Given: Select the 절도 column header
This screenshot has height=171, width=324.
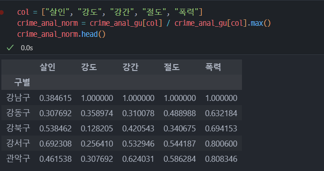Looking at the screenshot, I should click(x=172, y=67).
